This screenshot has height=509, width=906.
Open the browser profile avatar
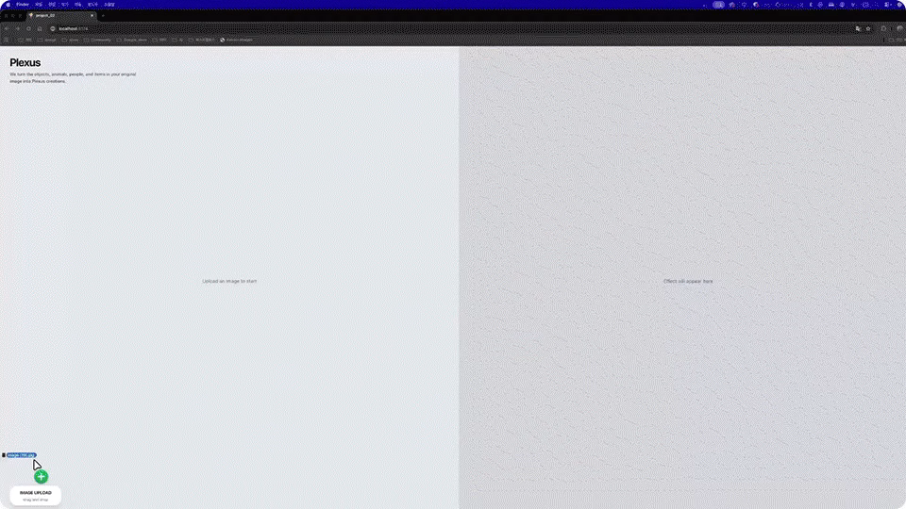pos(899,28)
